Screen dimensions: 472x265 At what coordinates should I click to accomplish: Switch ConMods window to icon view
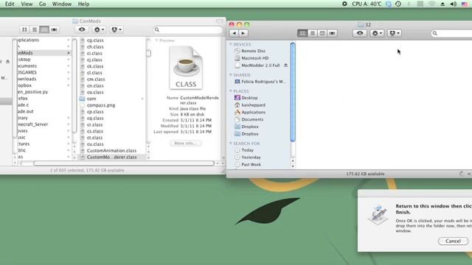24,29
